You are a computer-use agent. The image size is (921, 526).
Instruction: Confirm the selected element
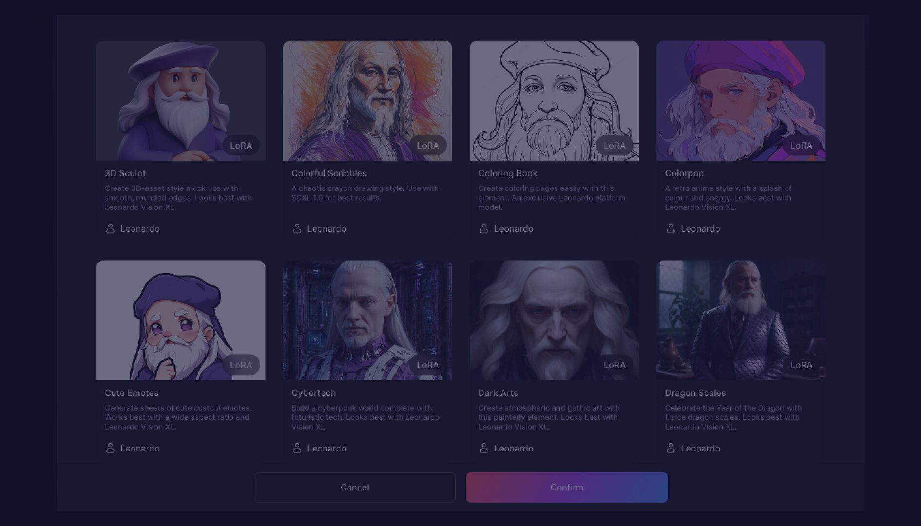click(x=566, y=487)
